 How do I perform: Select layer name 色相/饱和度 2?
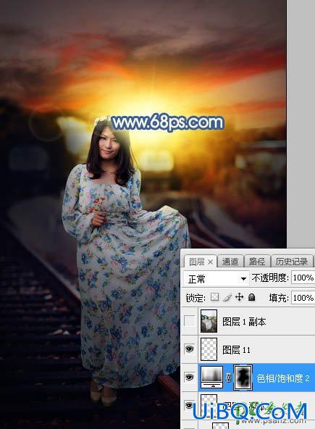point(283,378)
